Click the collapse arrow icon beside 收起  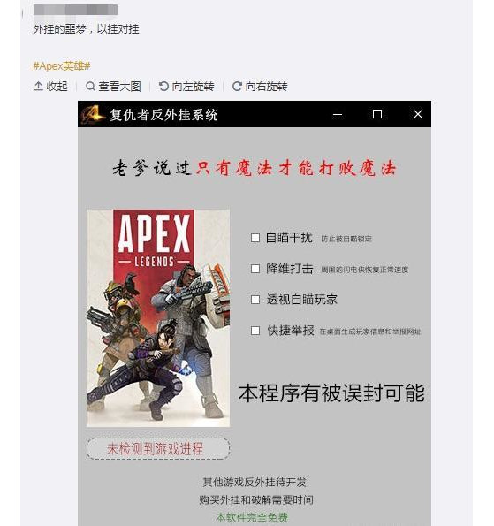tap(38, 87)
